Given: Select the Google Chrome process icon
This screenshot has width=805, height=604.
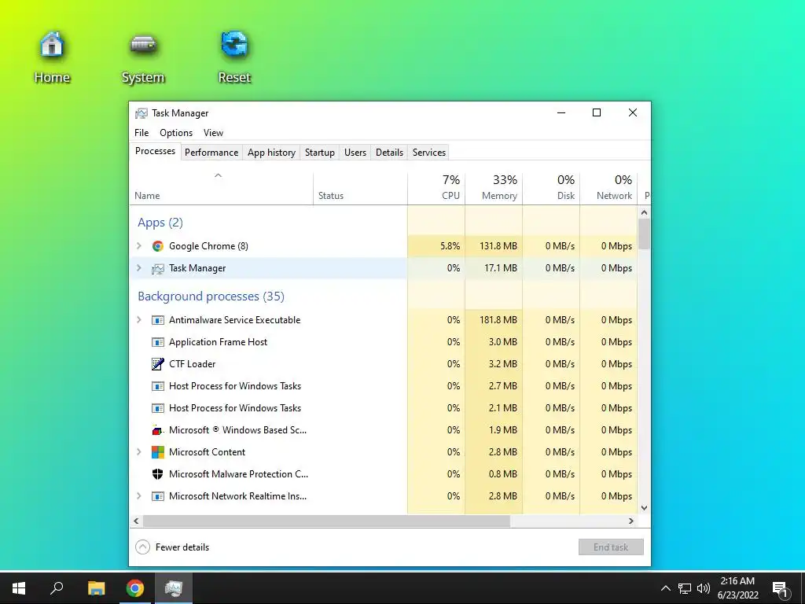Looking at the screenshot, I should [157, 246].
